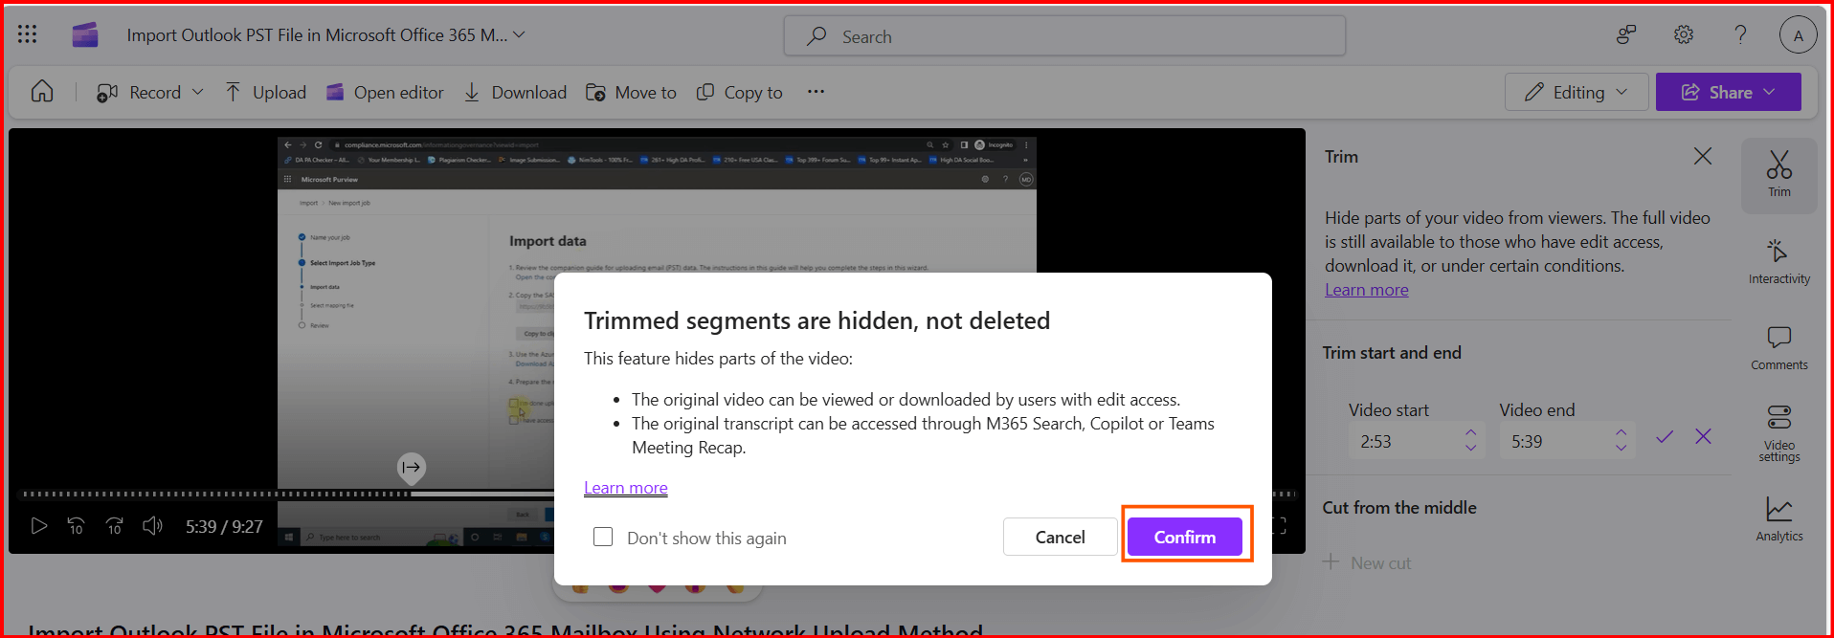
Task: Skip back 10 seconds
Action: [x=76, y=526]
